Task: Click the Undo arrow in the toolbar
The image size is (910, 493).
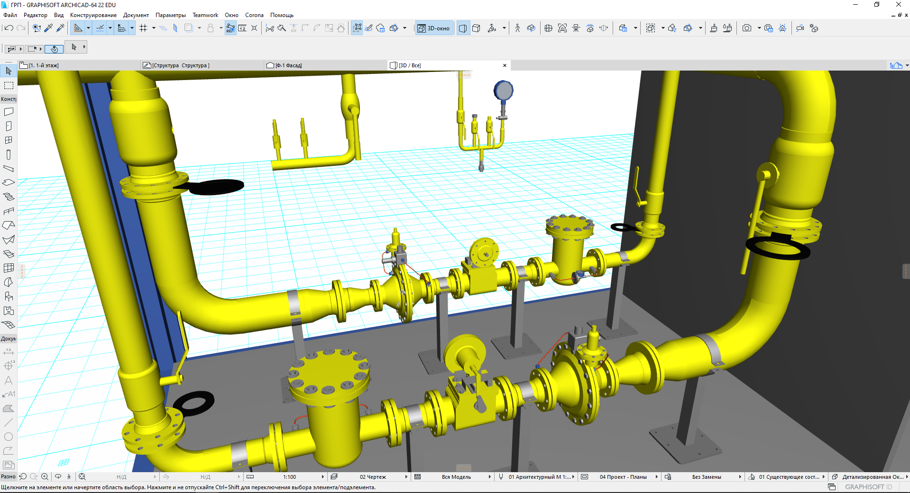Action: coord(8,28)
